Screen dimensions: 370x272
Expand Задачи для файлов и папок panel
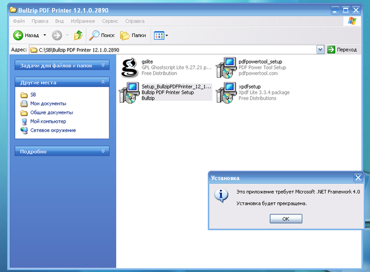62,65
